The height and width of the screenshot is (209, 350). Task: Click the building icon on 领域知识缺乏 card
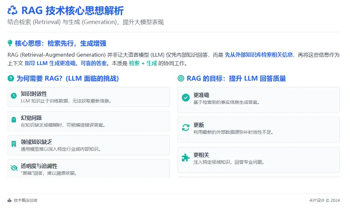point(14,144)
